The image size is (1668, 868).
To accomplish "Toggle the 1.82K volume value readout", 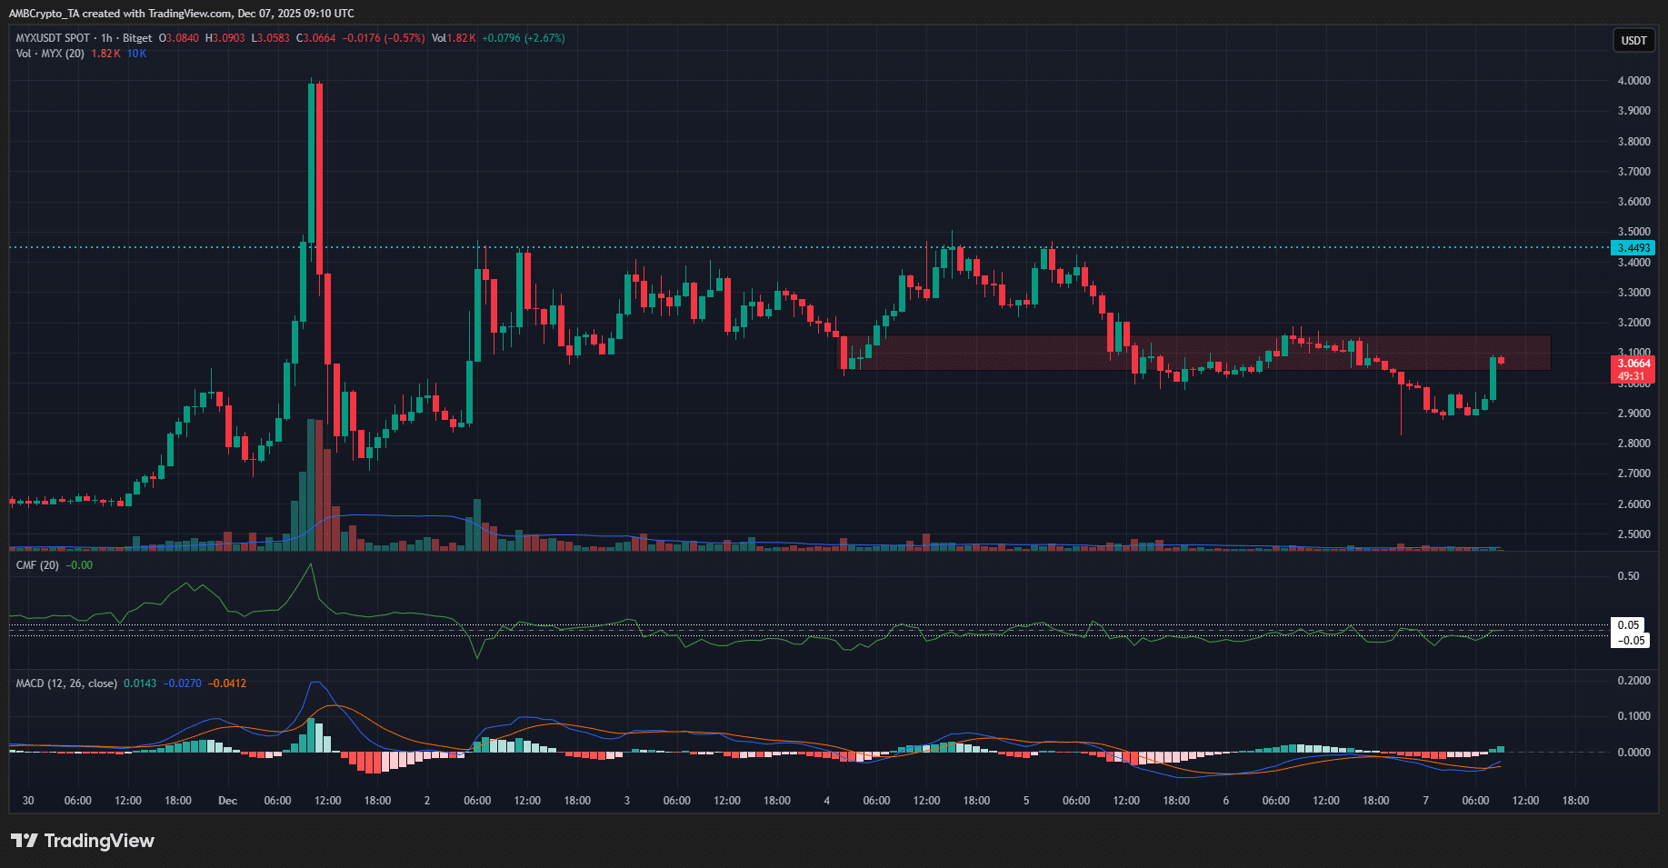I will click(105, 54).
